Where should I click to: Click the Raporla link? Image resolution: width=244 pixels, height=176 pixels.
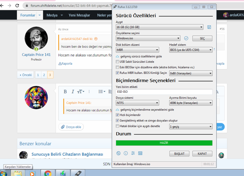click(x=65, y=63)
